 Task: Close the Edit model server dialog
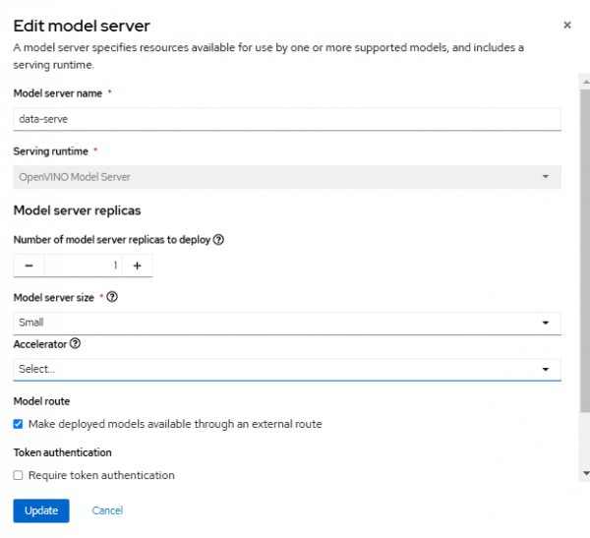tap(567, 26)
